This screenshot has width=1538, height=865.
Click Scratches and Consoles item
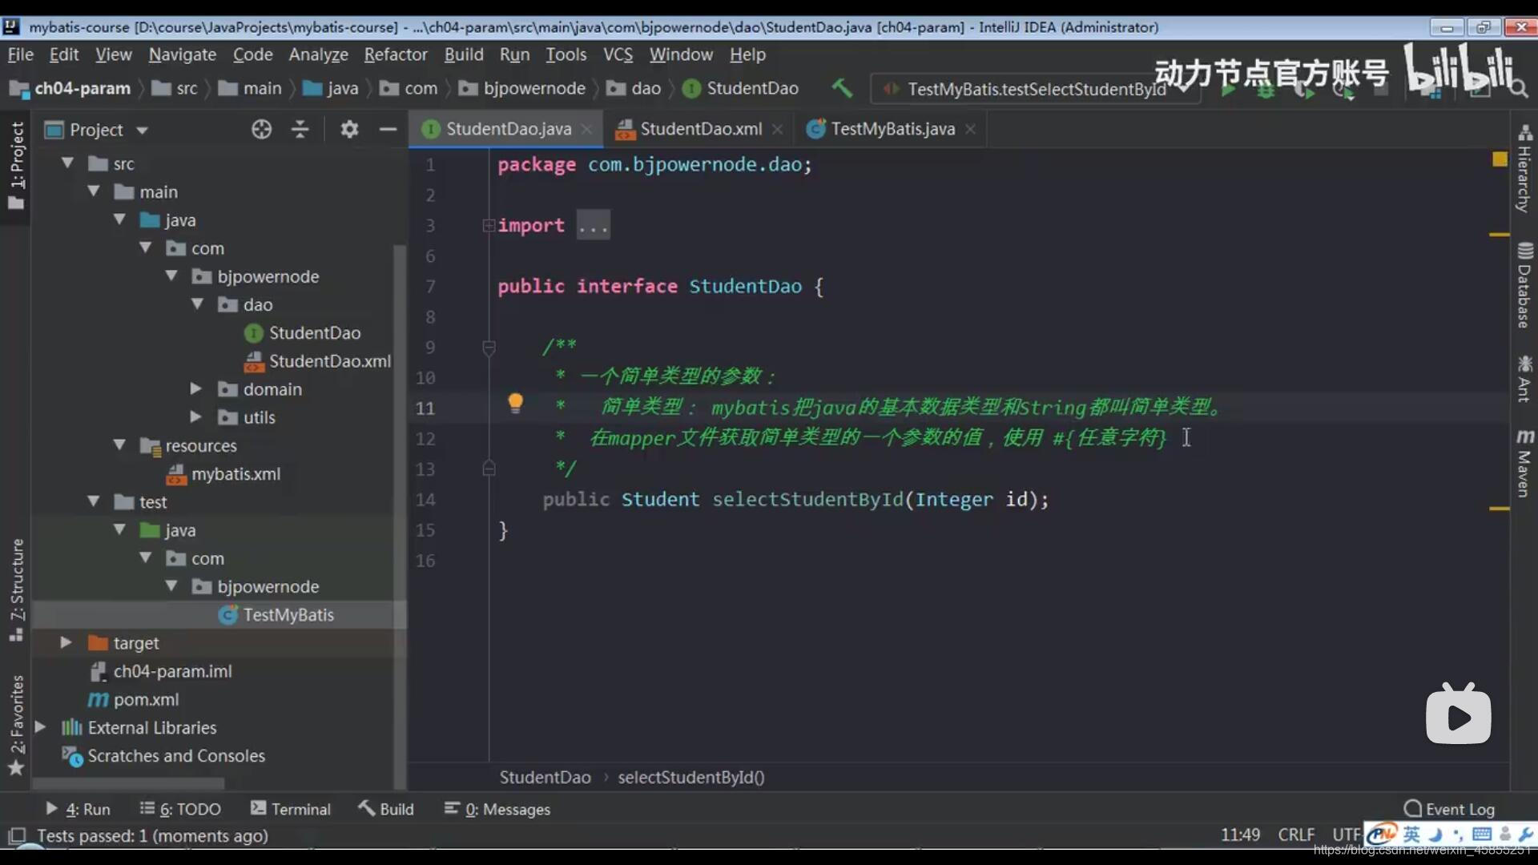click(164, 756)
